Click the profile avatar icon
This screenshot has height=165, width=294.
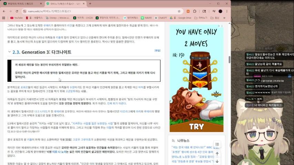pos(220,11)
